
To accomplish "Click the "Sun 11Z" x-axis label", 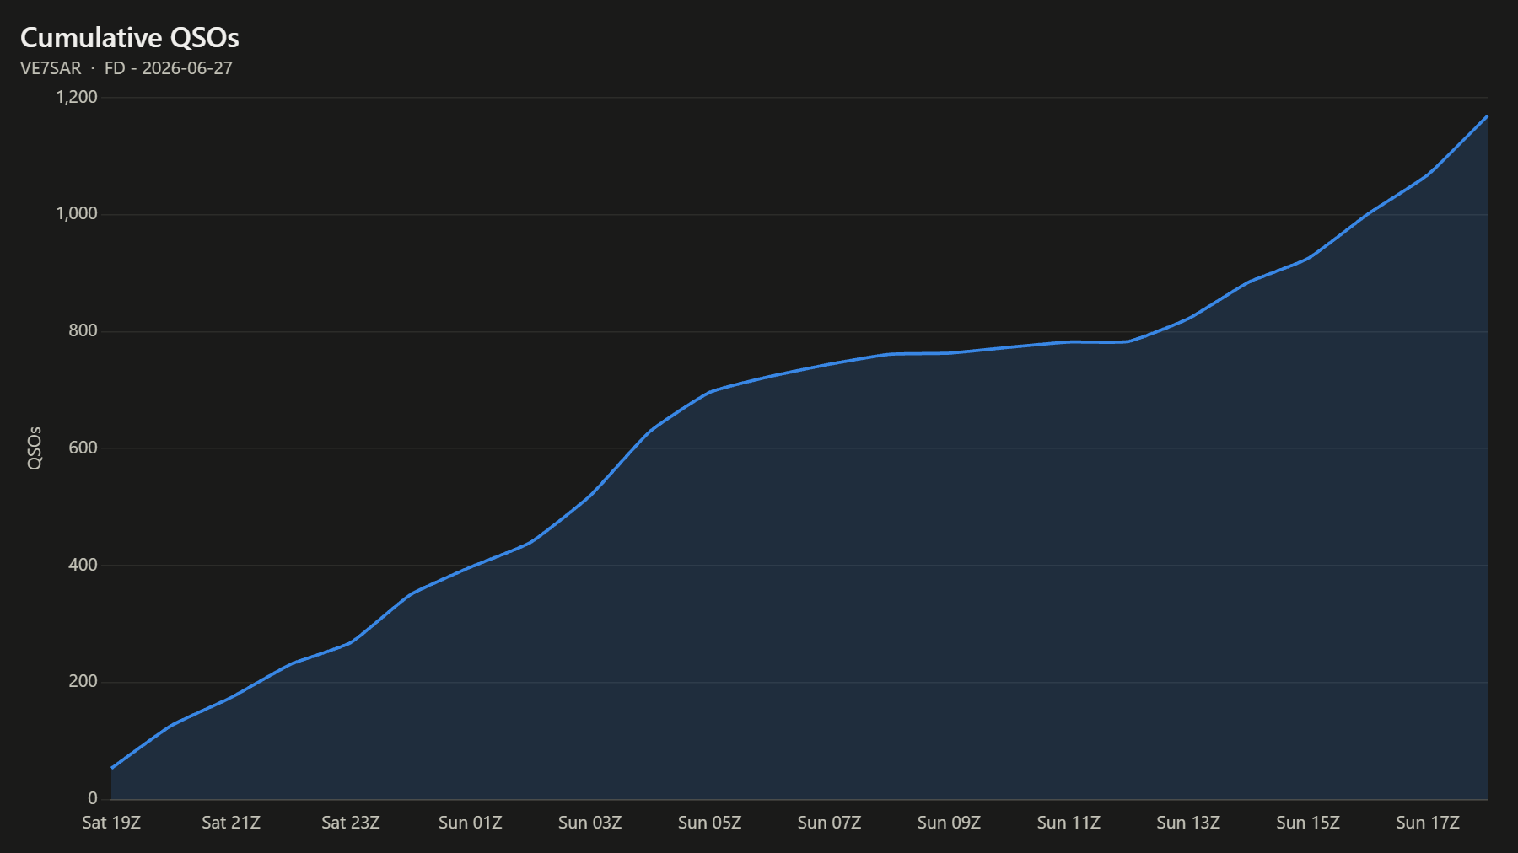I will point(1069,823).
